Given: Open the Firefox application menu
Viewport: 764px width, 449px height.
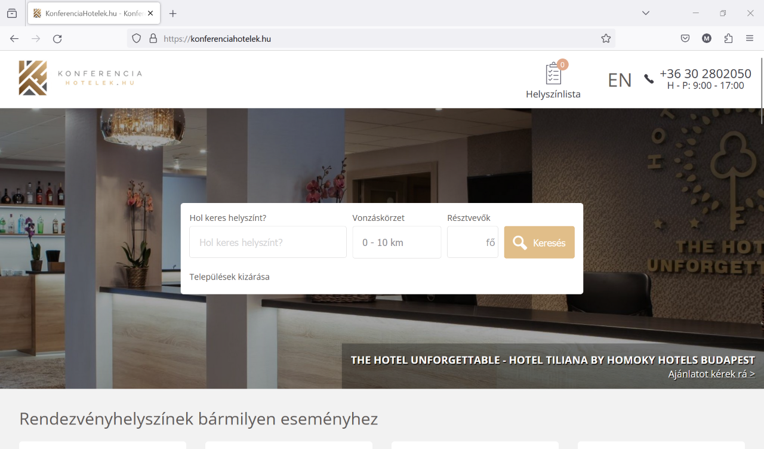Looking at the screenshot, I should point(750,38).
